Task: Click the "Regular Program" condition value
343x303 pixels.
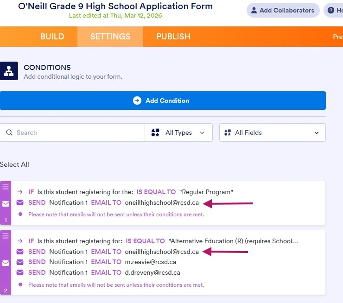Action: [206, 192]
